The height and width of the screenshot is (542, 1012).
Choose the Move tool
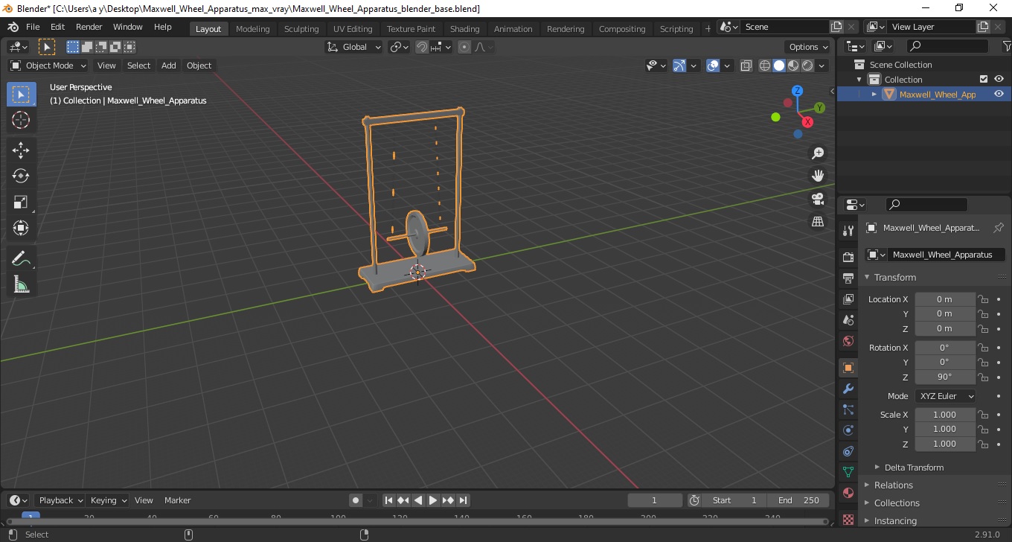click(21, 150)
